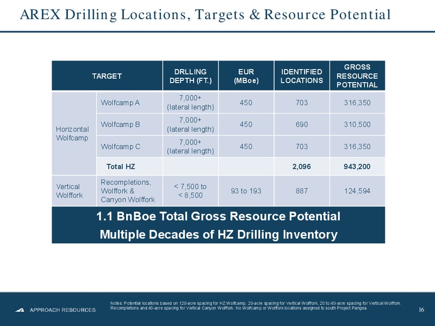Image resolution: width=435 pixels, height=326 pixels.
Task: Click the IDENTIFIED LOCATIONS column header
Action: coord(302,76)
